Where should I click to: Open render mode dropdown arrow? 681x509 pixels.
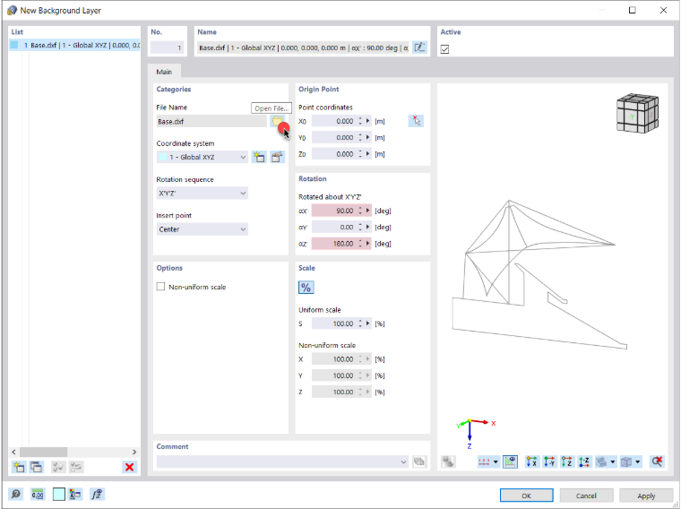(x=613, y=462)
